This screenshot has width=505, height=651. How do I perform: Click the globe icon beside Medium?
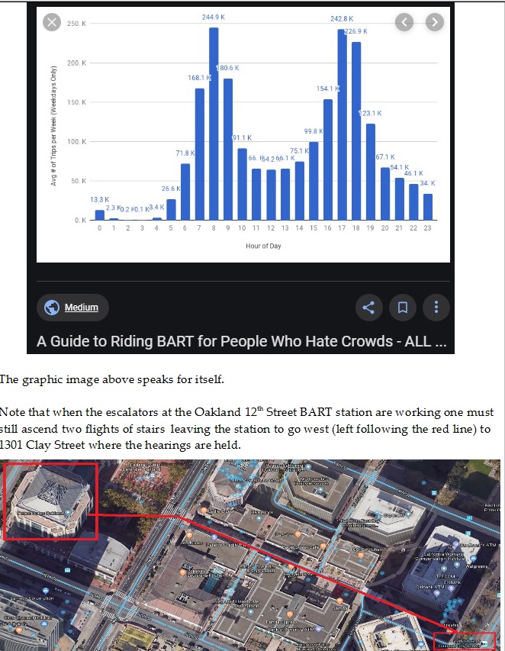[52, 308]
